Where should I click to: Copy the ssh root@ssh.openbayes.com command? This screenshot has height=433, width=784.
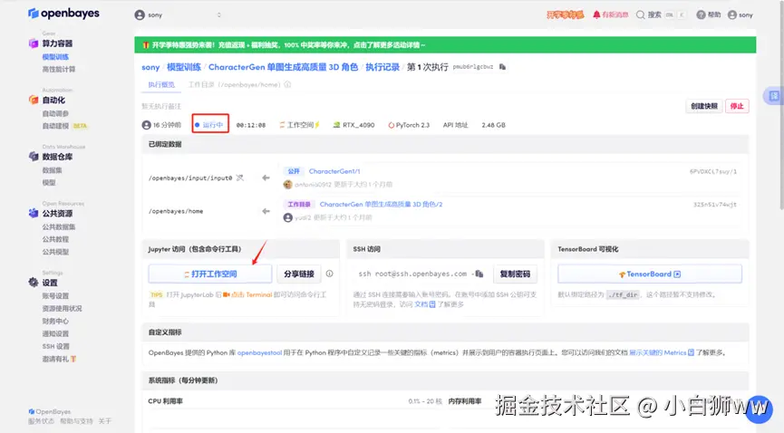[479, 274]
